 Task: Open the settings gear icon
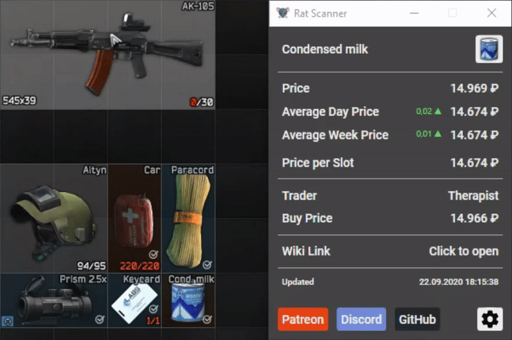[x=490, y=319]
